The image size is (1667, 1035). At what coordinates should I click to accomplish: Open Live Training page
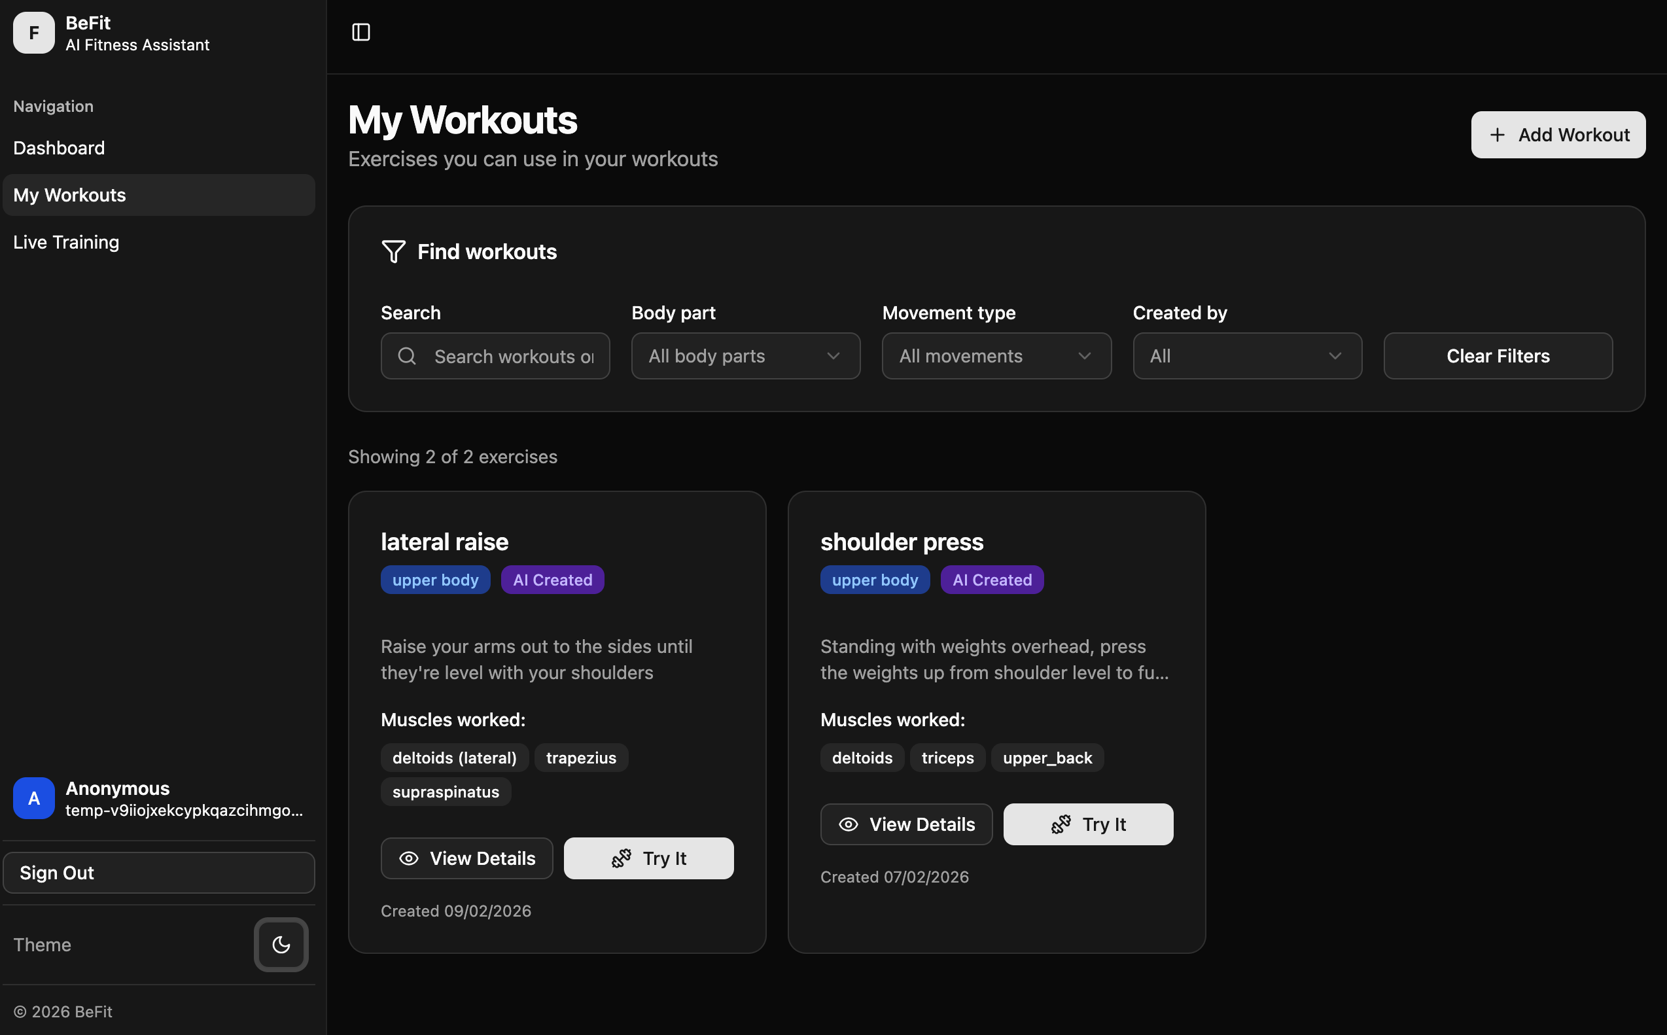point(66,242)
